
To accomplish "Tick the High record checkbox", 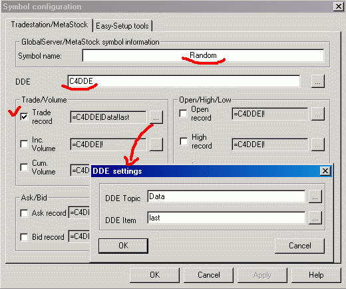I will tap(183, 141).
